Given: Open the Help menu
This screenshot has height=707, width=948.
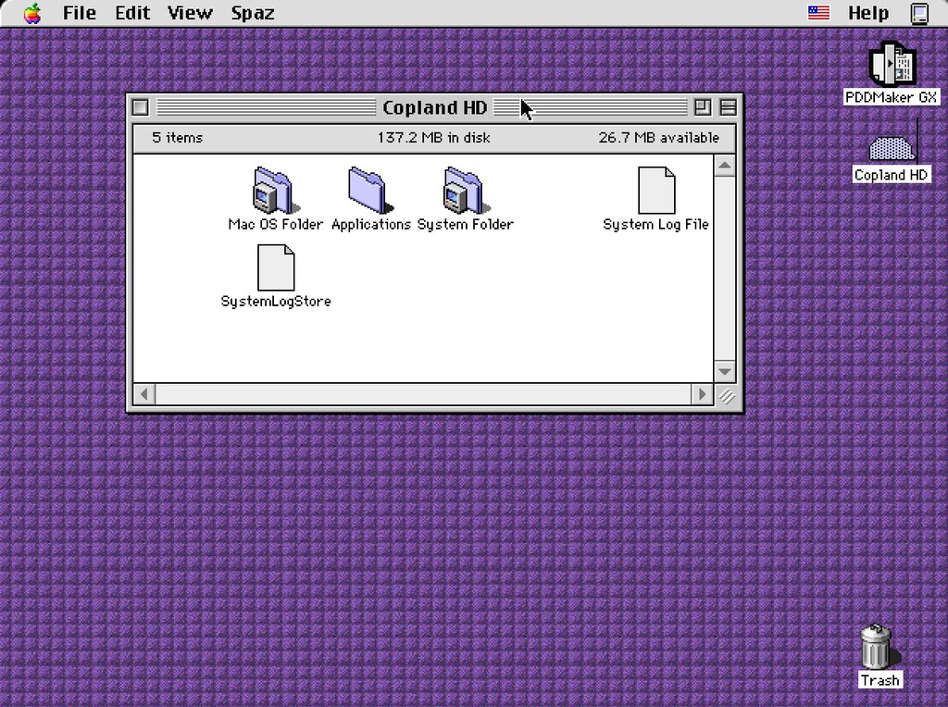Looking at the screenshot, I should click(867, 13).
